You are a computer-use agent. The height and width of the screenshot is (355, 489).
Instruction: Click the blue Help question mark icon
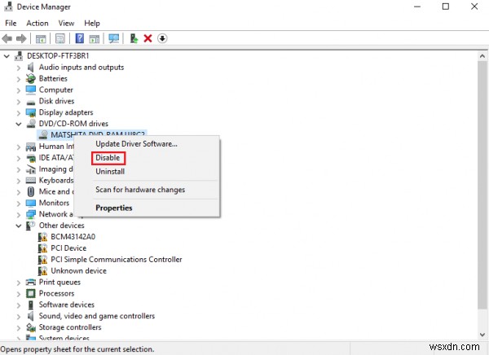(x=80, y=38)
